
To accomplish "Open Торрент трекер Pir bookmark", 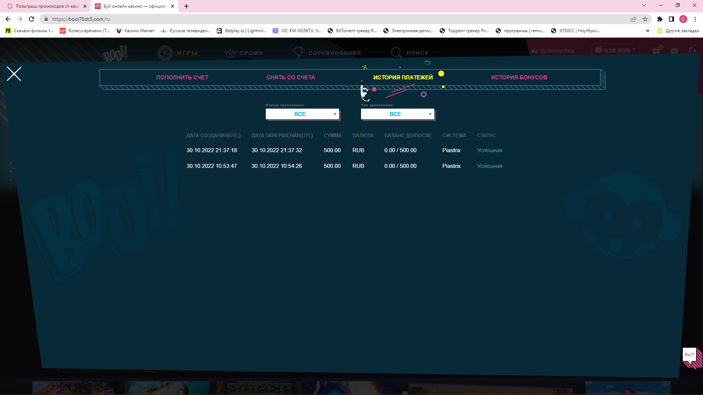I will pos(464,31).
